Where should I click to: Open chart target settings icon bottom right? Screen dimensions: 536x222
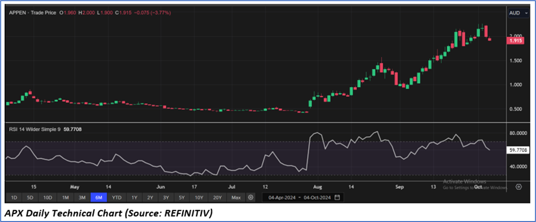(518, 187)
